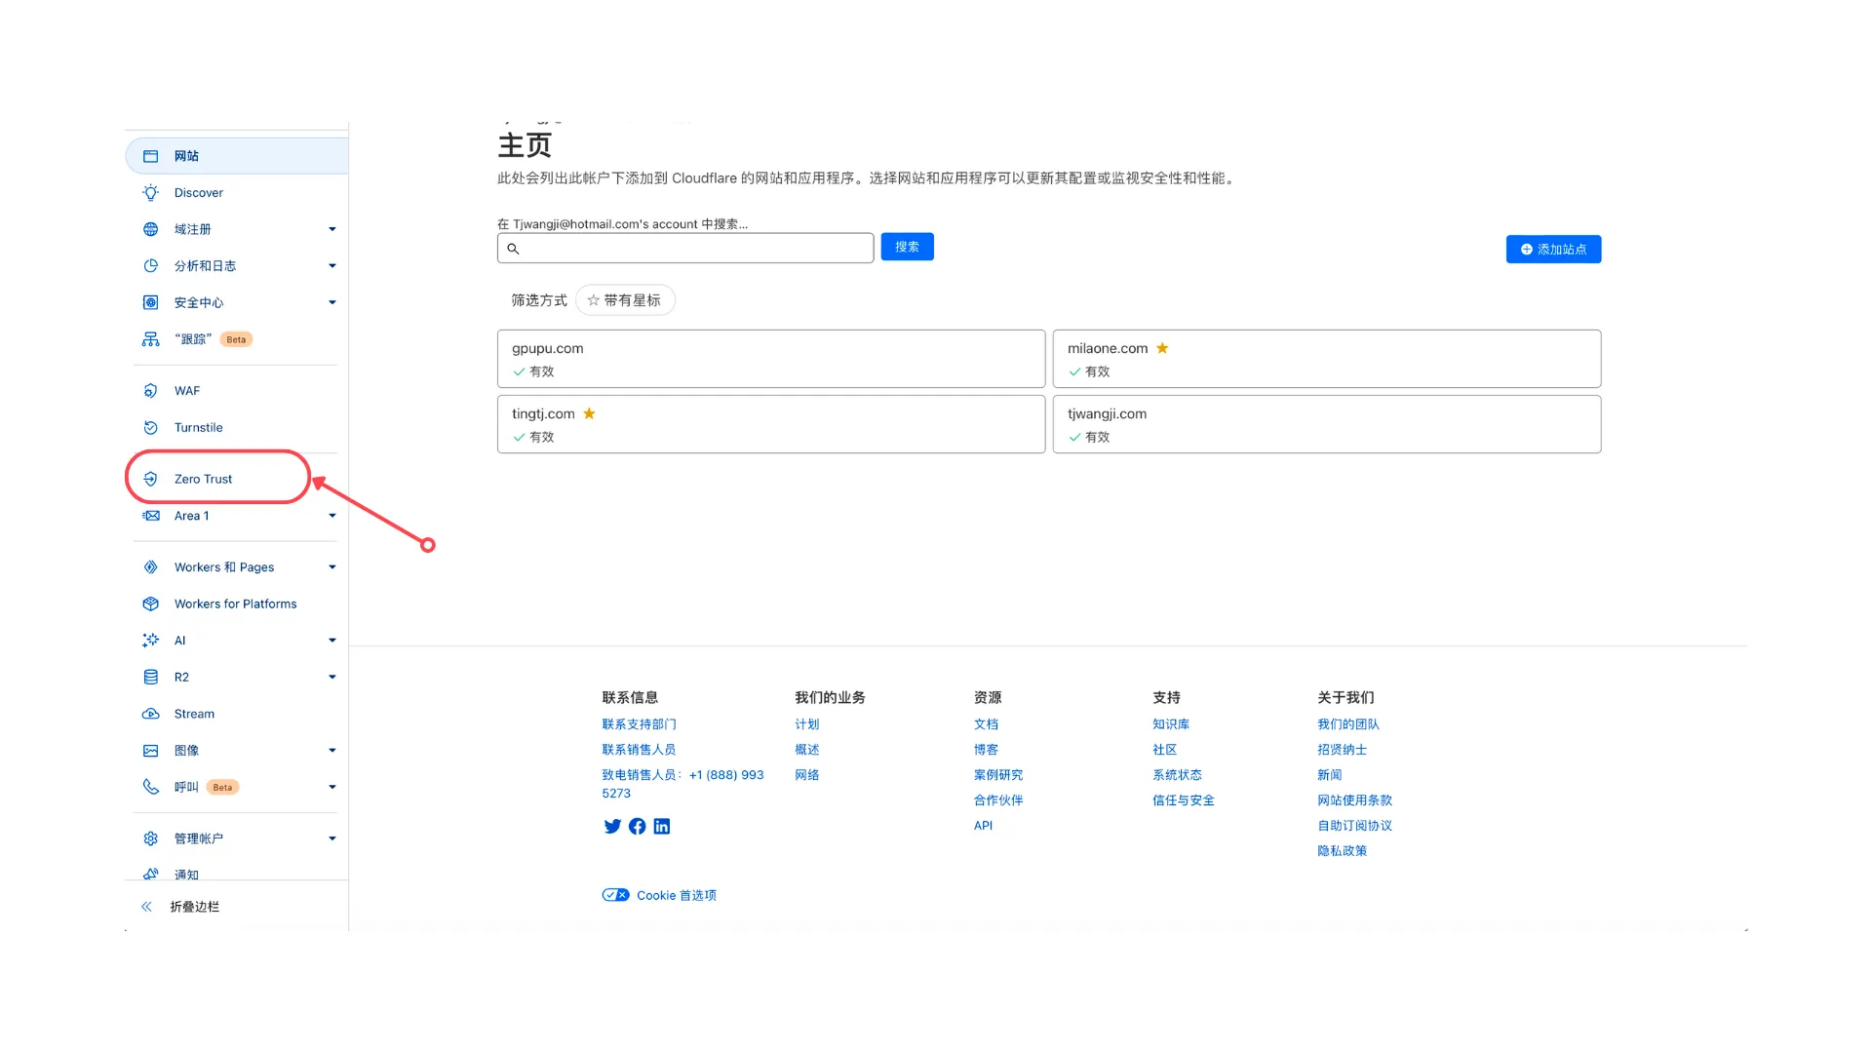Click the 添加站点 button
The width and height of the screenshot is (1872, 1053).
click(1553, 250)
